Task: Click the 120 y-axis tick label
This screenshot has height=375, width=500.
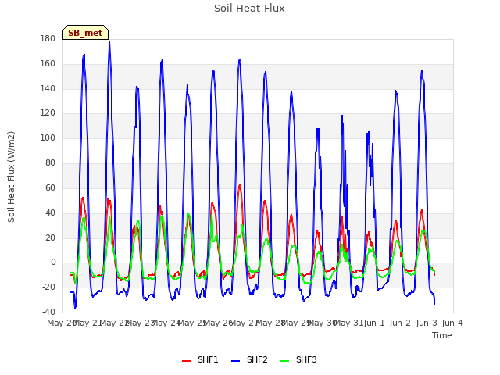Action: coord(48,113)
